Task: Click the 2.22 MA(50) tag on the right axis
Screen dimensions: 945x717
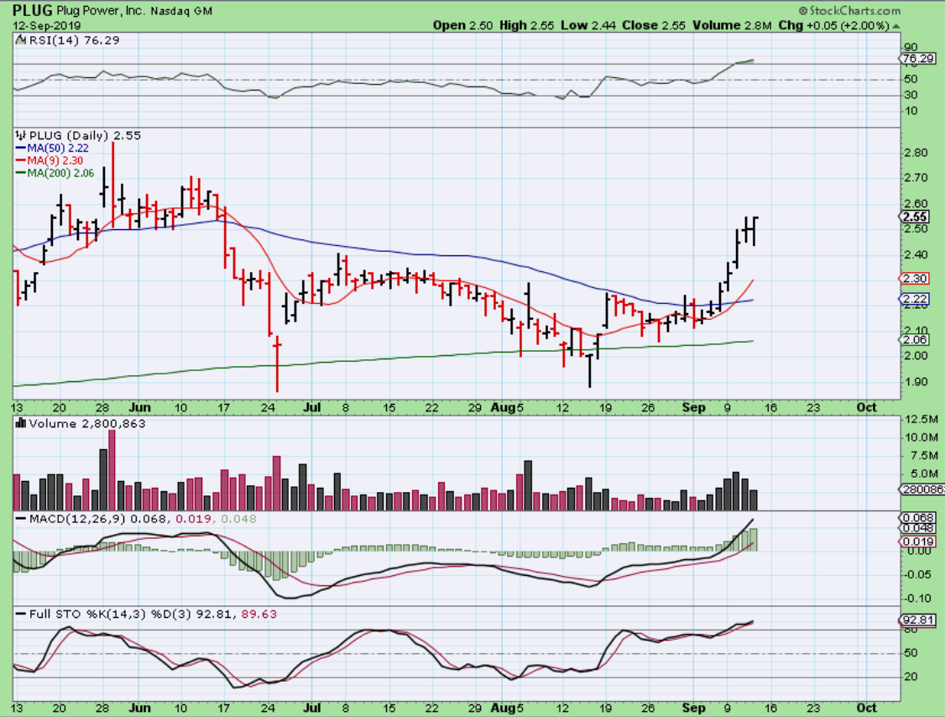Action: [915, 299]
